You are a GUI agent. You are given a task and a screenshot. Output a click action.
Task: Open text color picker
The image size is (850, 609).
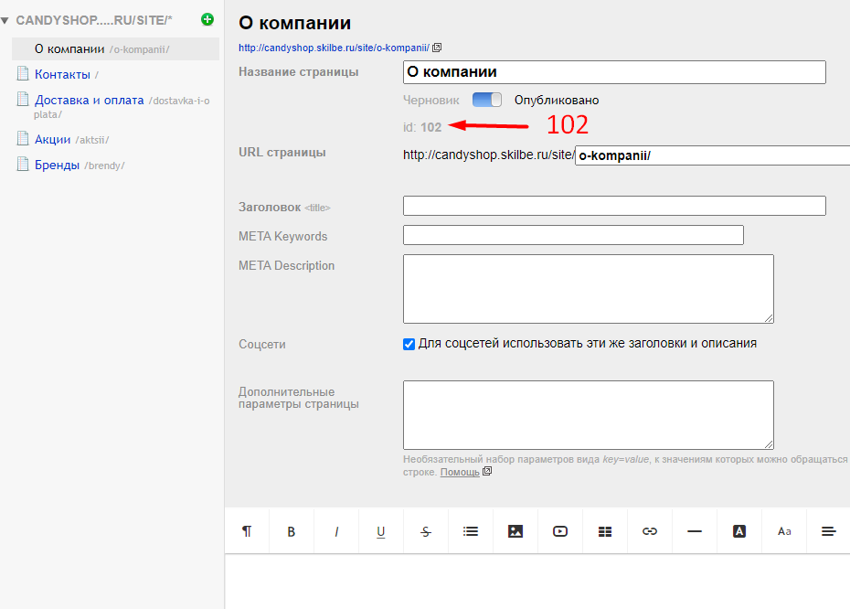739,531
